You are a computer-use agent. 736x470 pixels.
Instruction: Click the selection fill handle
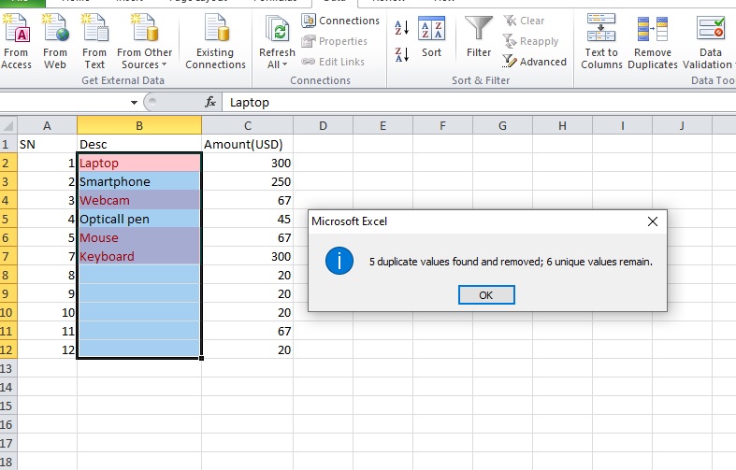(201, 359)
